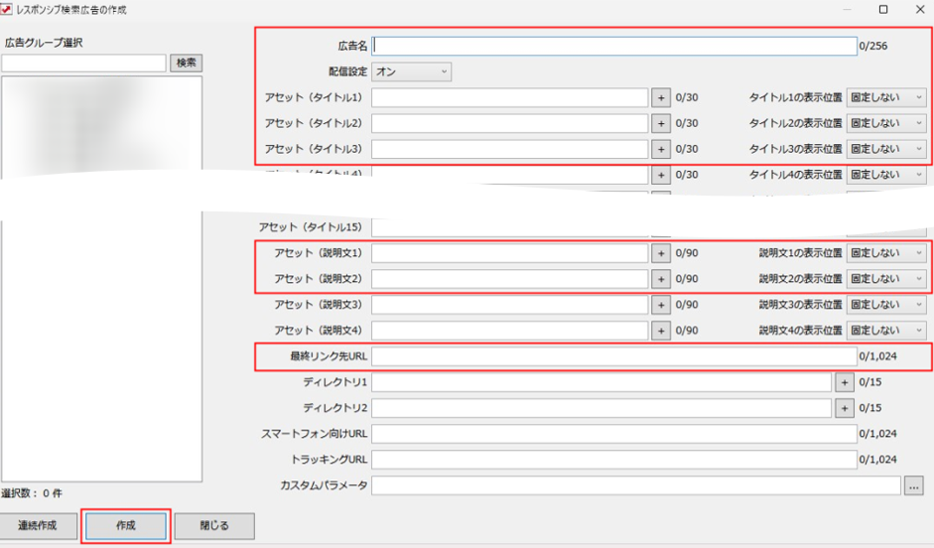934x548 pixels.
Task: Open the 配信設定 dropdown
Action: 412,71
